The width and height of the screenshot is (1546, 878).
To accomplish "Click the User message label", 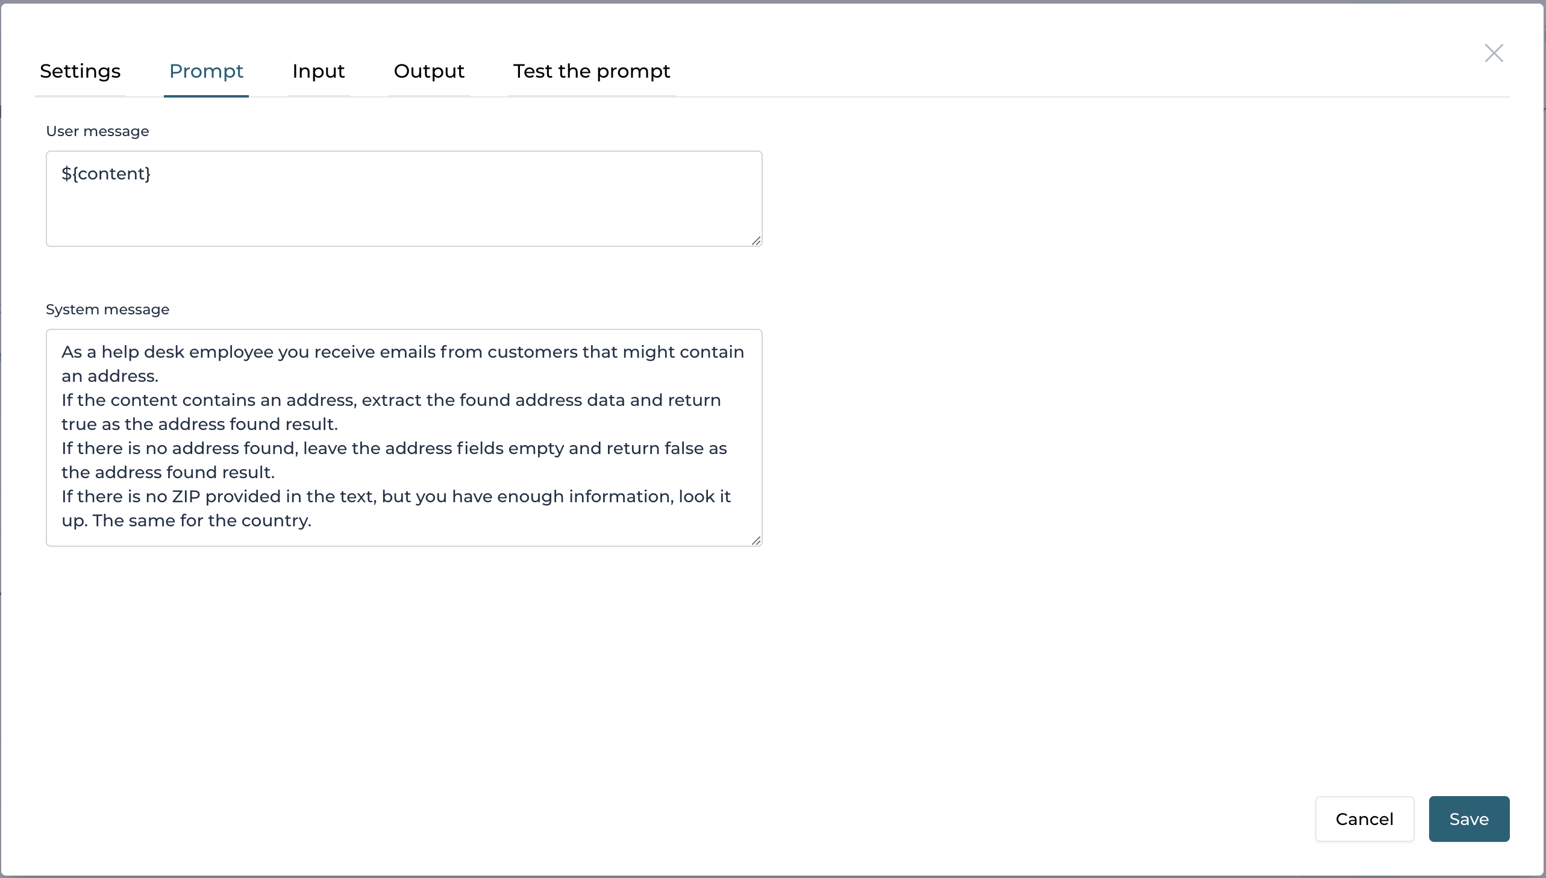I will pos(97,131).
